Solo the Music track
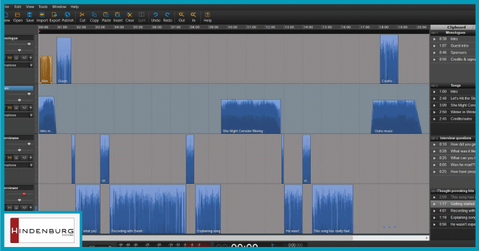The image size is (479, 251). click(x=16, y=108)
